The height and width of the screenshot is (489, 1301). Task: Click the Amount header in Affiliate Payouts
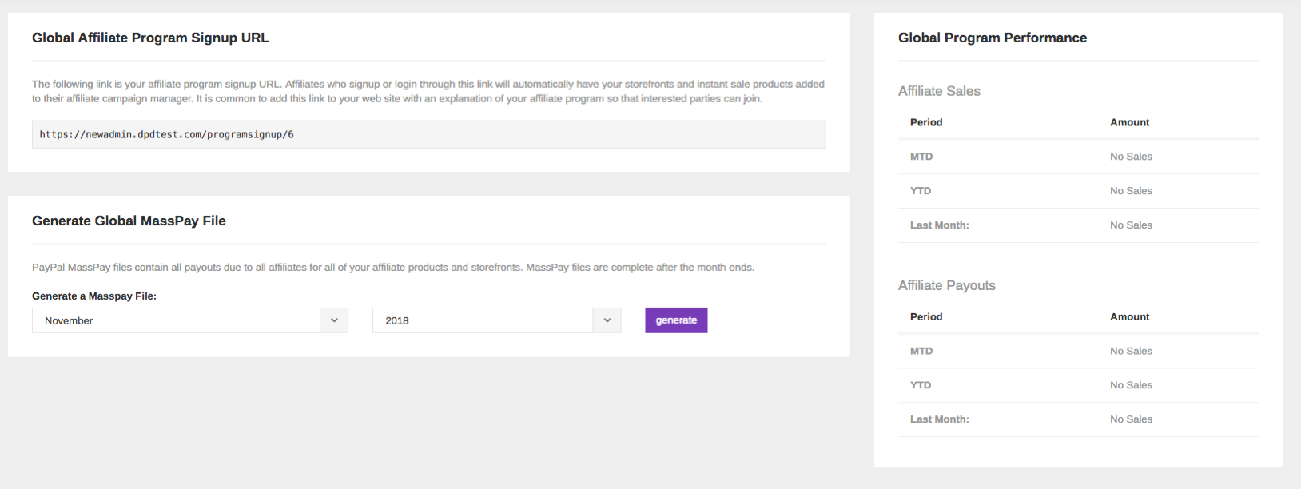point(1130,317)
